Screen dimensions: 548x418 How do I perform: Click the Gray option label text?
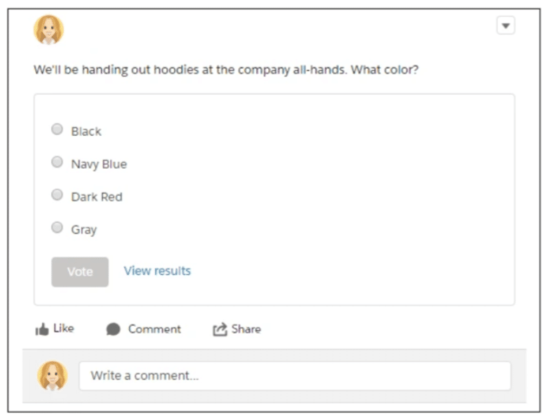pos(84,230)
